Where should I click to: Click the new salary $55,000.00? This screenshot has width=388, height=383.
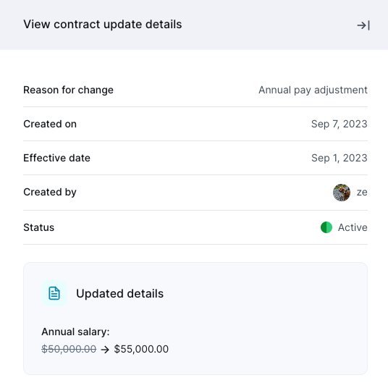(x=141, y=349)
